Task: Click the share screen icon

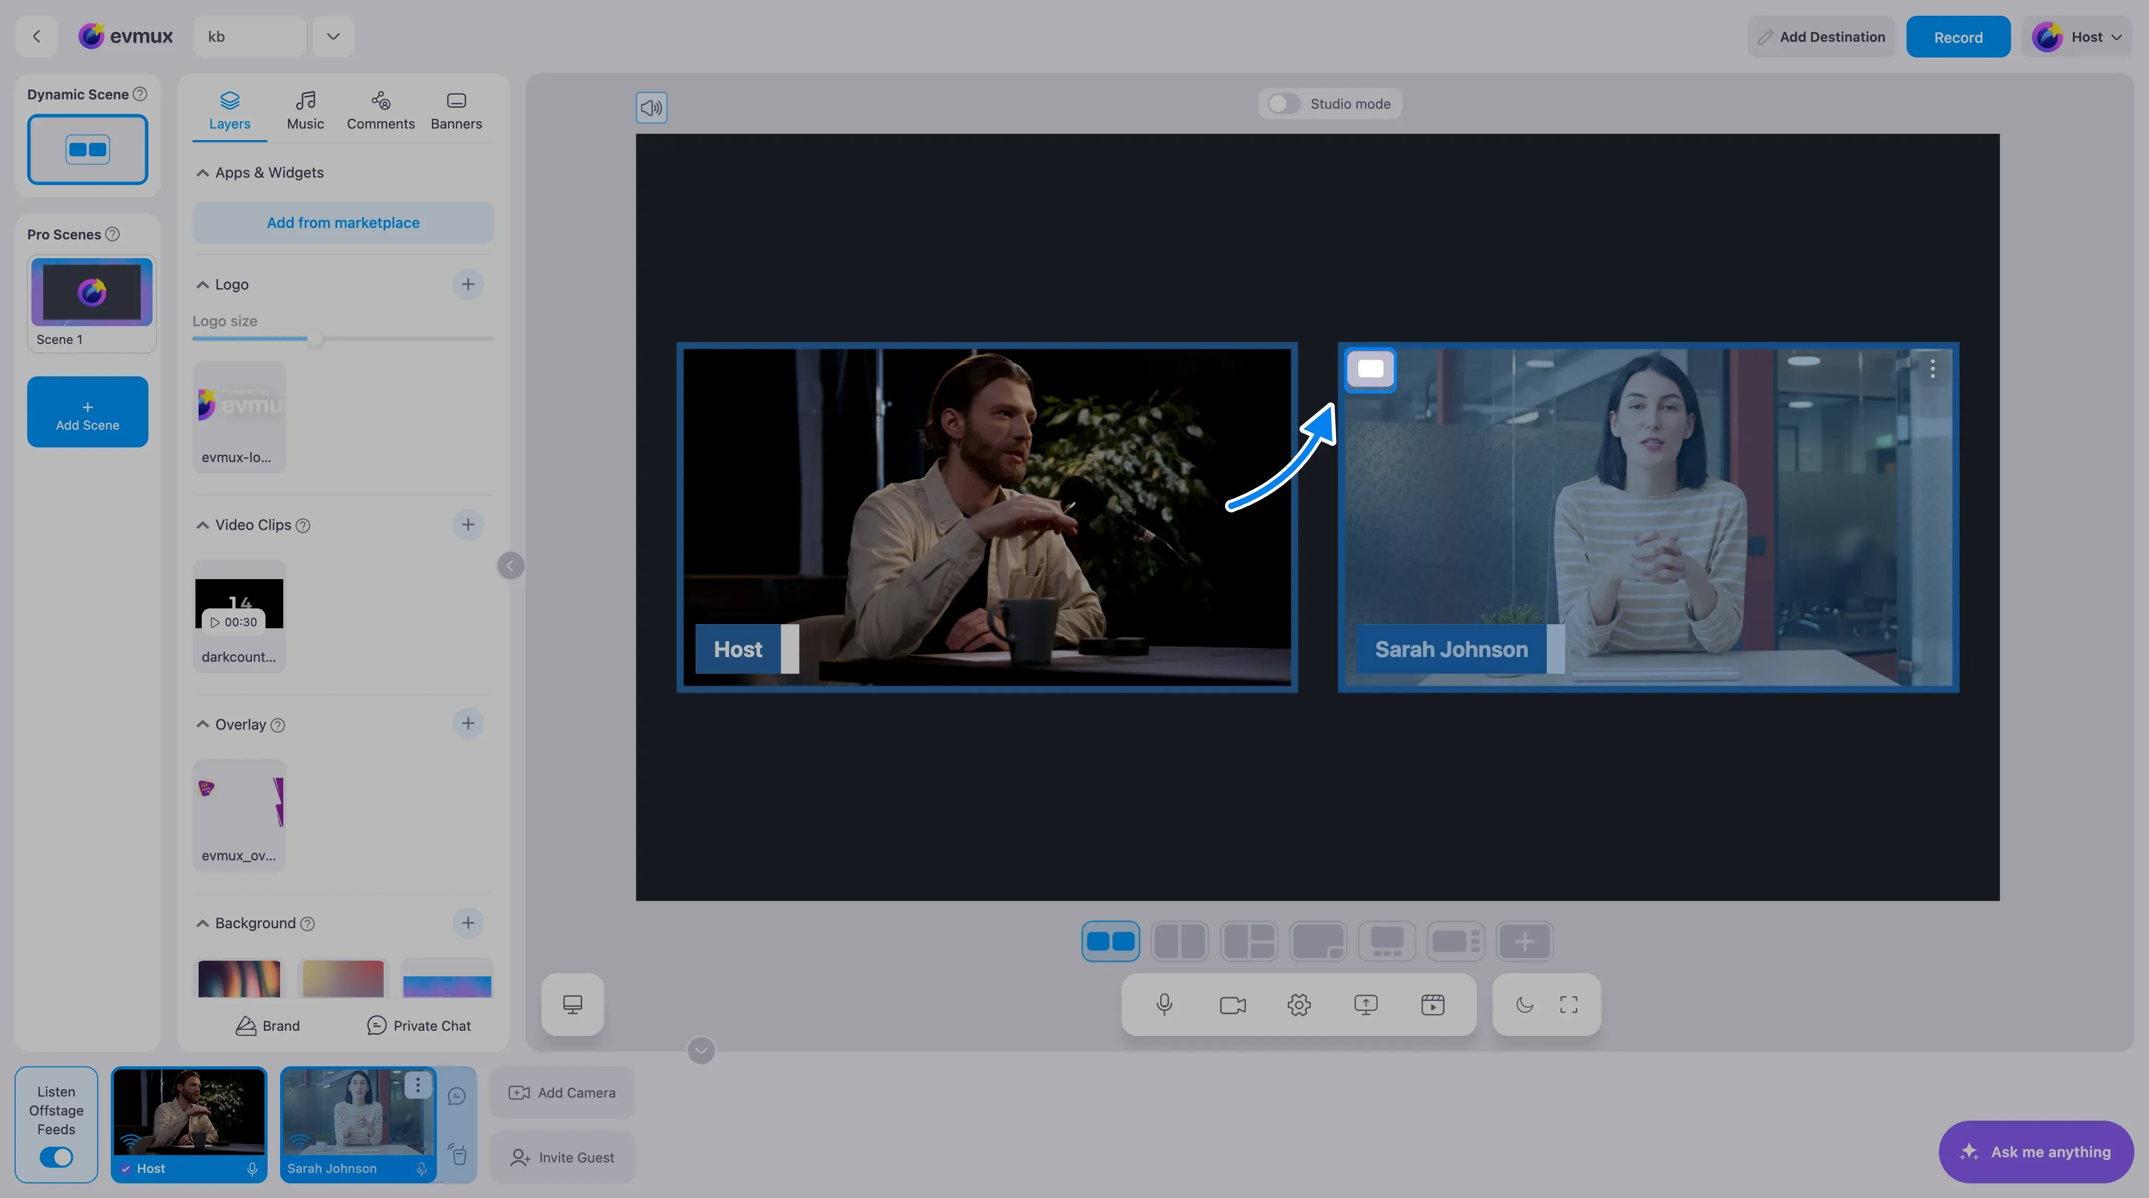Action: click(x=1366, y=1005)
